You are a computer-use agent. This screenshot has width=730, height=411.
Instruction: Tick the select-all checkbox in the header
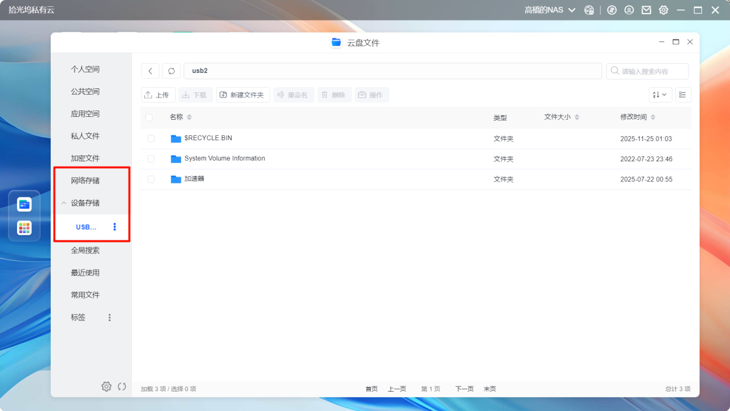149,117
